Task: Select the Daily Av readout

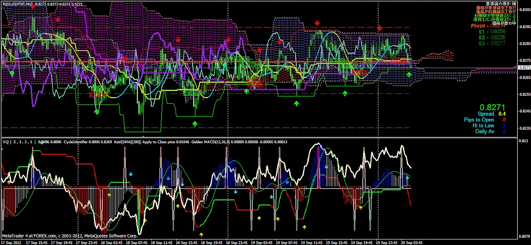Action: (490, 131)
